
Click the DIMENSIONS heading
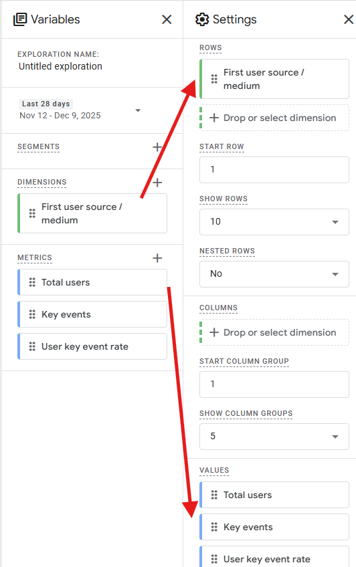(42, 183)
